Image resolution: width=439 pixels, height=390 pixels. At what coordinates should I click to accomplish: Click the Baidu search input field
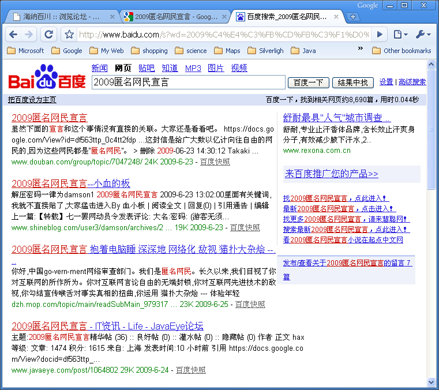click(x=189, y=82)
